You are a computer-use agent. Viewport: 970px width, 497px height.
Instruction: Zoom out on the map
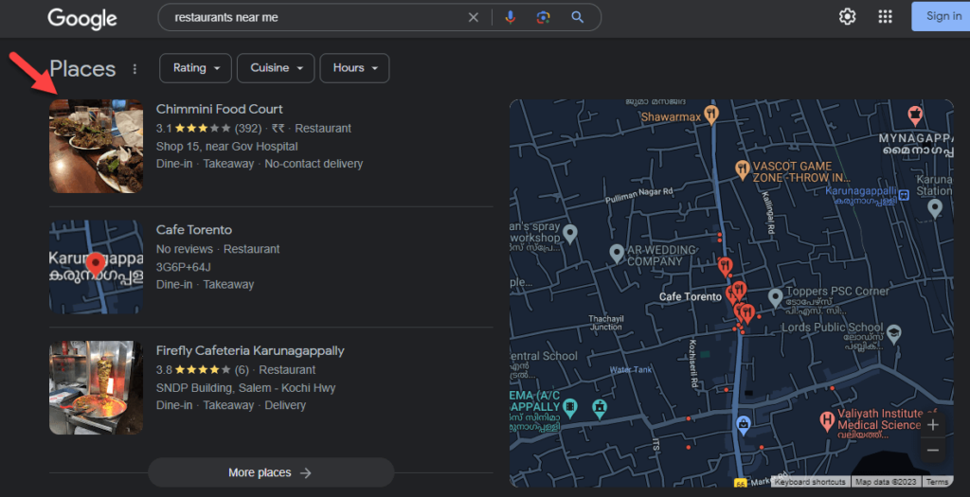pos(933,450)
